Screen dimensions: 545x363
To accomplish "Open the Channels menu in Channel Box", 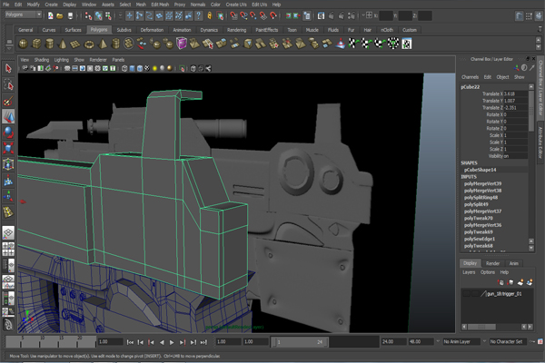I will point(470,77).
